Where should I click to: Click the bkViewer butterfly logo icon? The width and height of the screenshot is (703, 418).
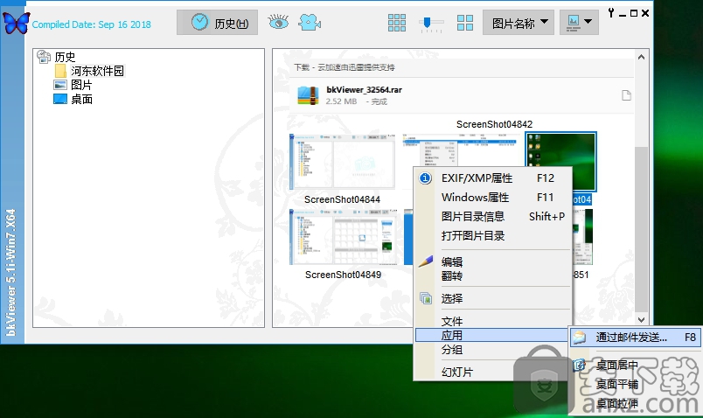point(16,23)
